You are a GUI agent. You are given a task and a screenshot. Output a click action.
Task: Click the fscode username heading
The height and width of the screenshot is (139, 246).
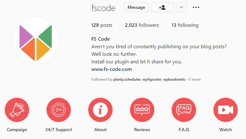pyautogui.click(x=103, y=8)
